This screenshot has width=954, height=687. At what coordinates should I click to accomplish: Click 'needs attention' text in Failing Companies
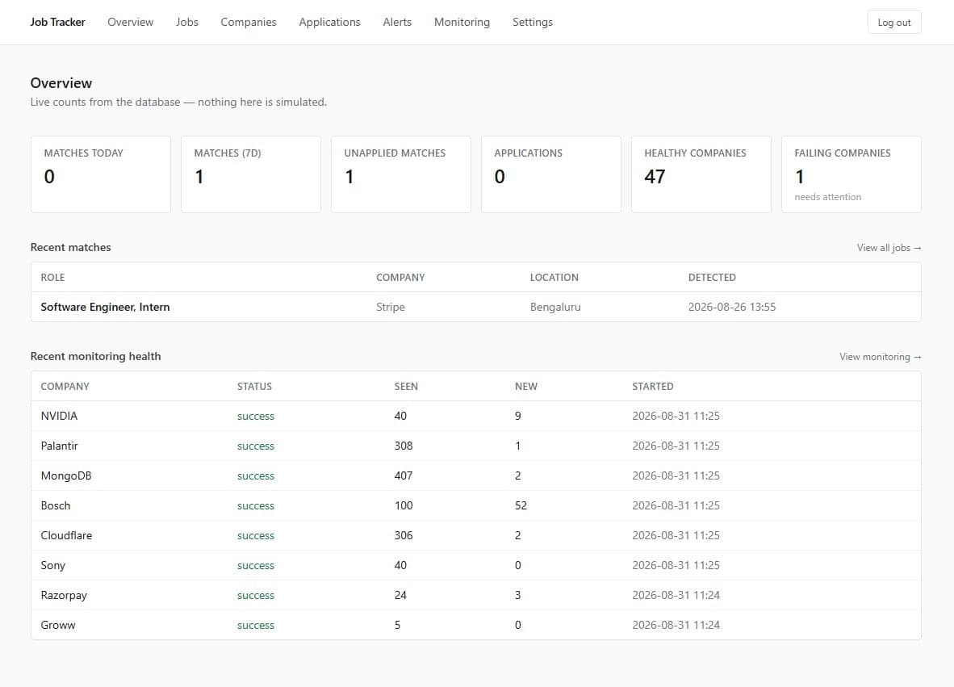[827, 196]
